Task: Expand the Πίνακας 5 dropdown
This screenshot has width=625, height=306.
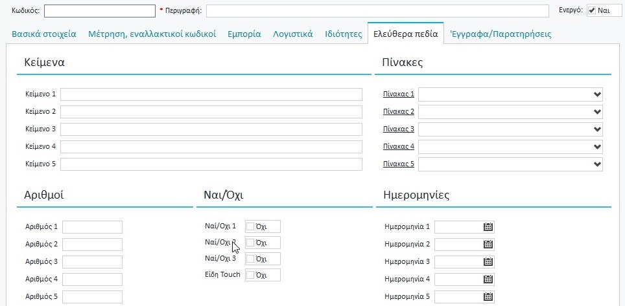Action: pyautogui.click(x=597, y=164)
